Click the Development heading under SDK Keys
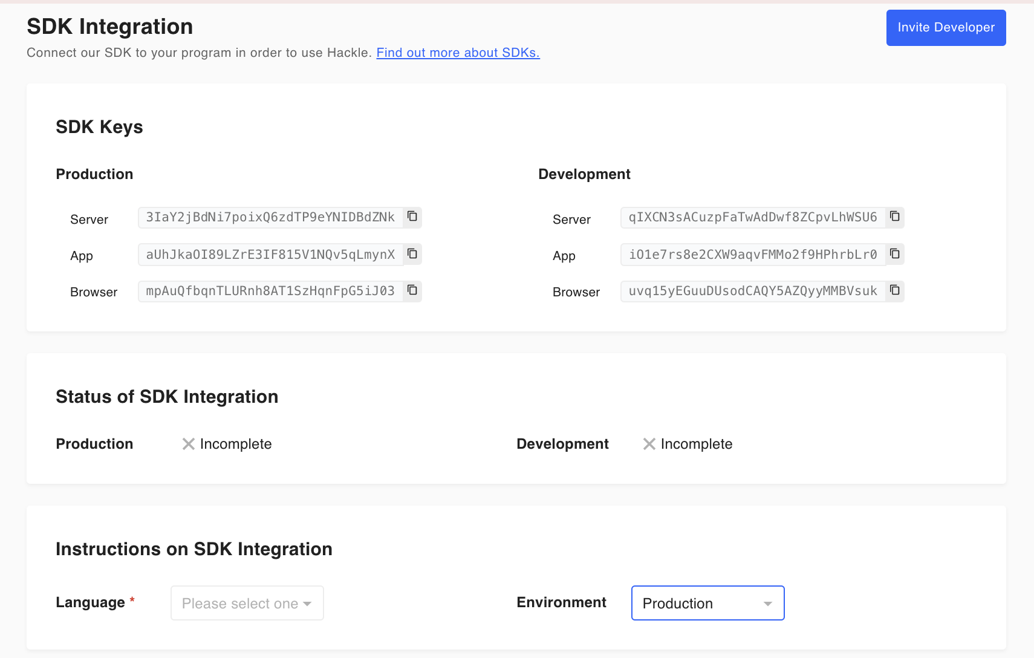This screenshot has width=1034, height=658. [x=584, y=174]
